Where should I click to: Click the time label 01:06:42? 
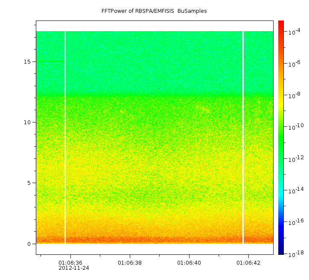coord(248,263)
